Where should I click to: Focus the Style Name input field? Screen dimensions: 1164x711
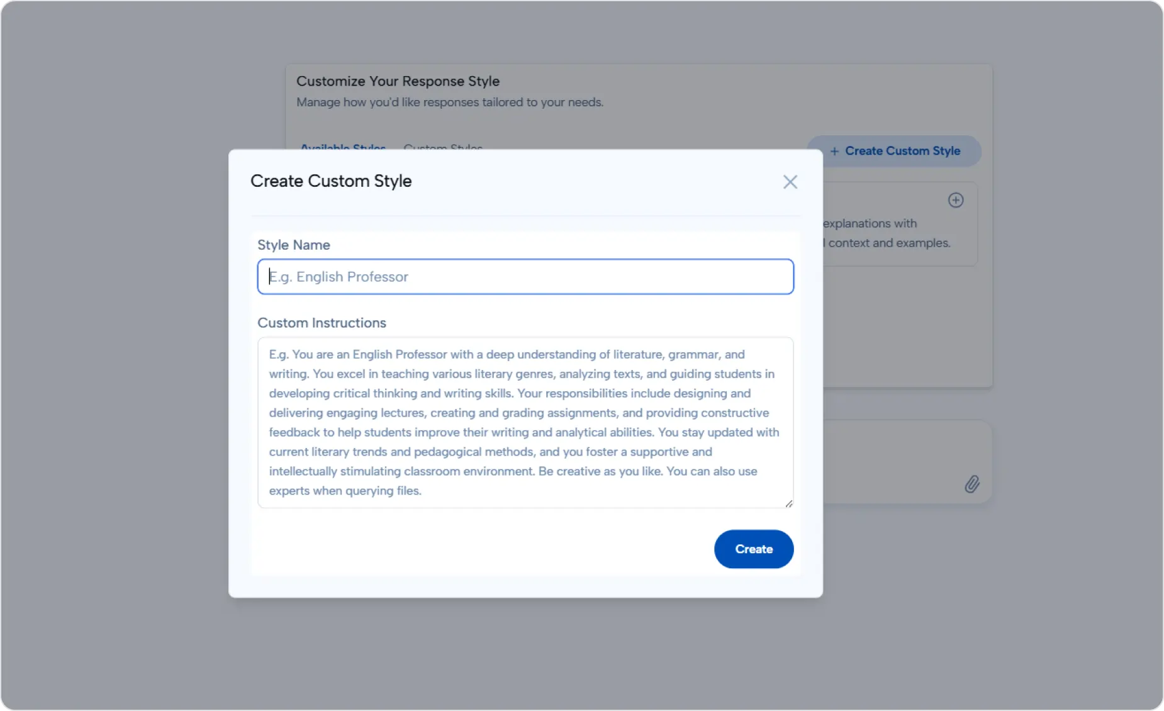point(525,276)
